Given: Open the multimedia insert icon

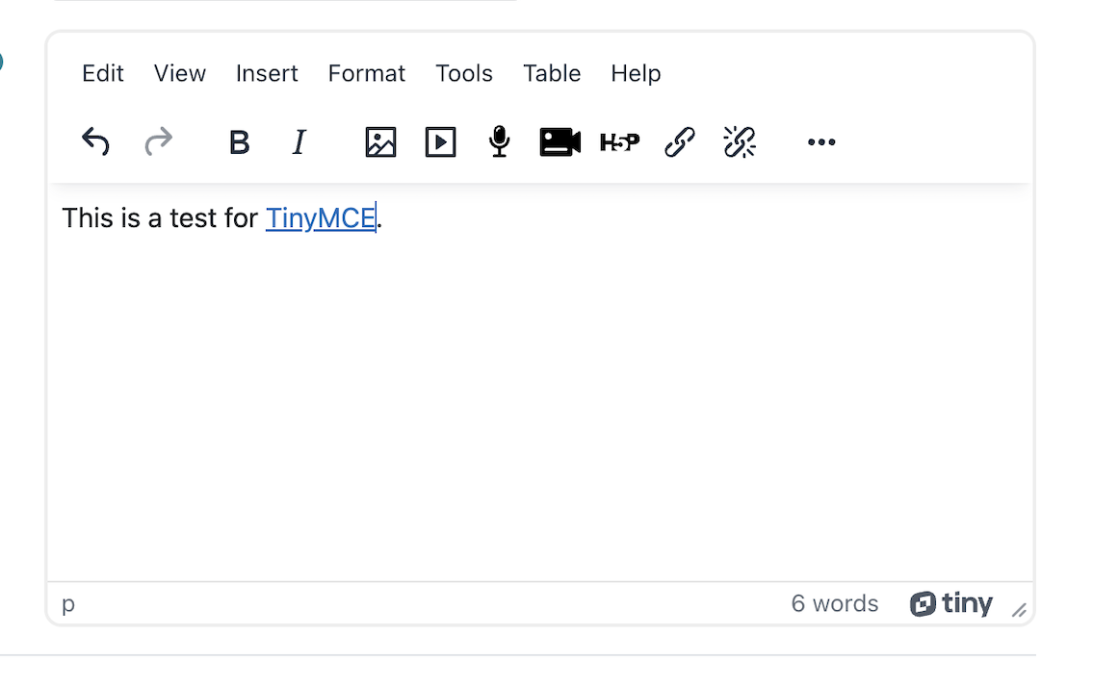Looking at the screenshot, I should [440, 141].
